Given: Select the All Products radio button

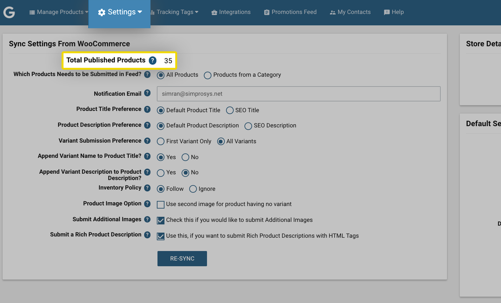Looking at the screenshot, I should 161,75.
